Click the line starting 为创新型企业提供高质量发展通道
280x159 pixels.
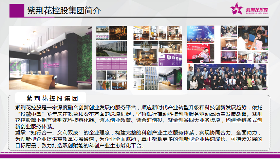(138, 139)
